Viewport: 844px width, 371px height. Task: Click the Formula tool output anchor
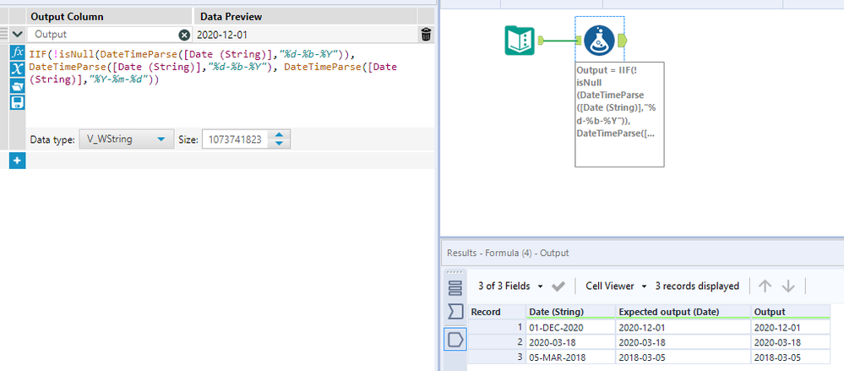pyautogui.click(x=623, y=40)
